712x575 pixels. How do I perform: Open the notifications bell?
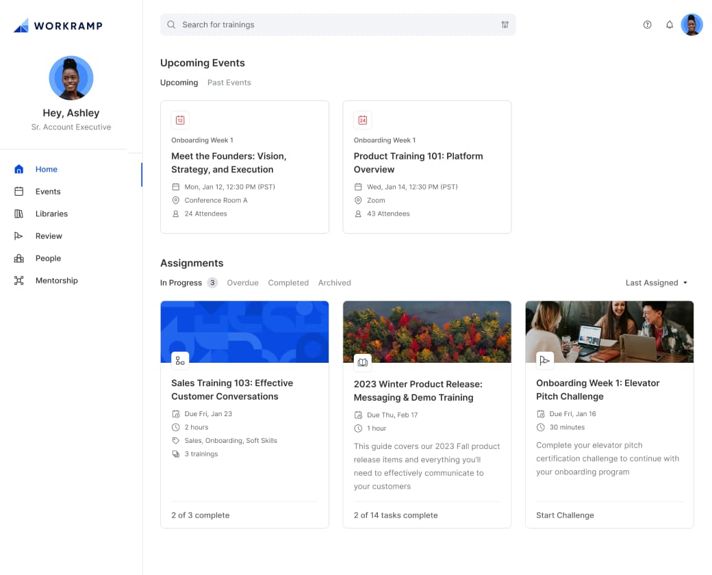[670, 25]
